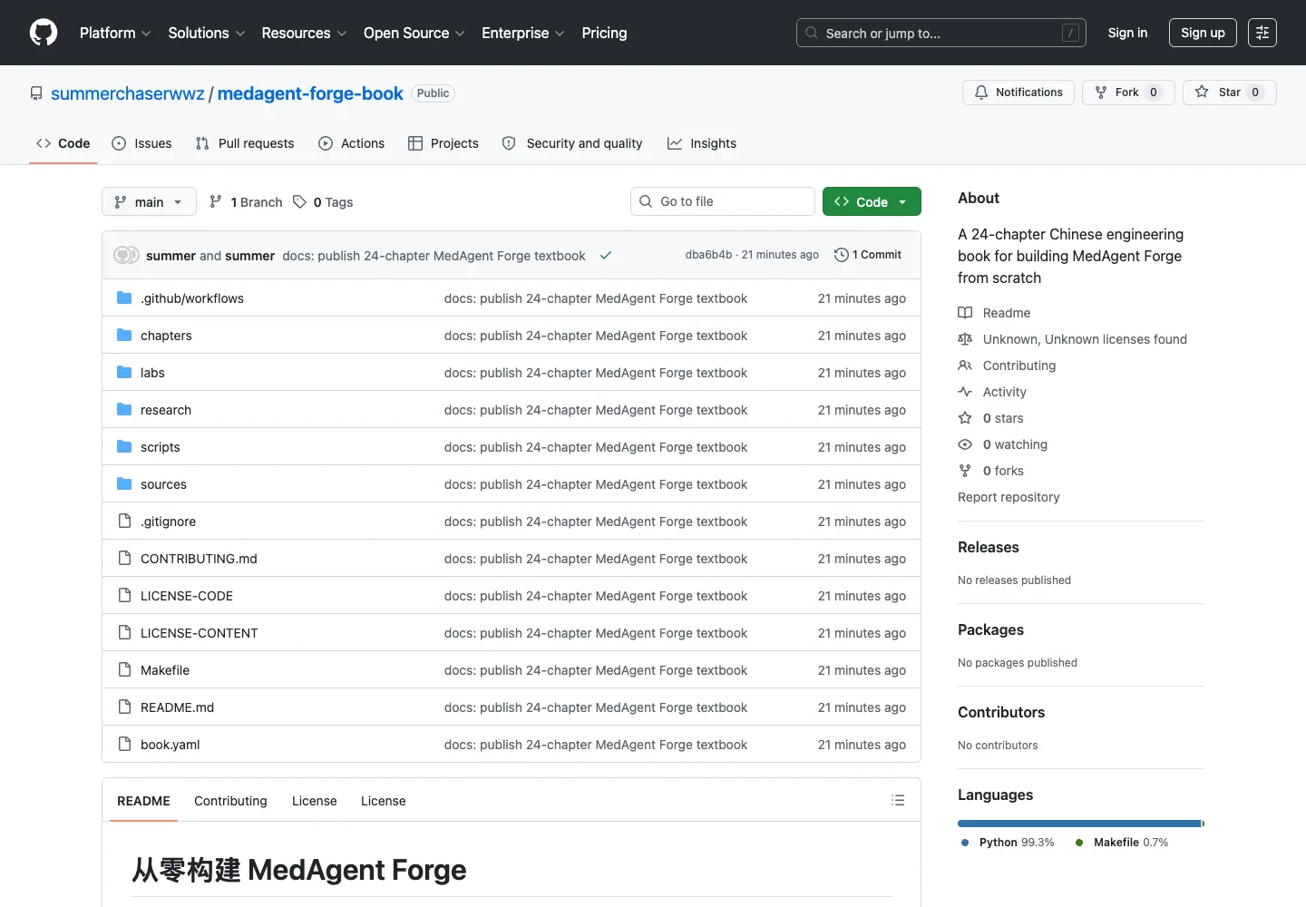This screenshot has height=907, width=1306.
Task: Expand the Solutions menu
Action: [207, 33]
